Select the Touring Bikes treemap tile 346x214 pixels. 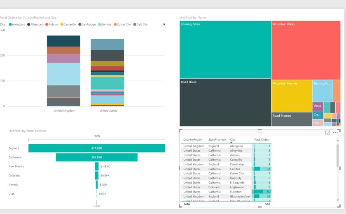click(225, 49)
